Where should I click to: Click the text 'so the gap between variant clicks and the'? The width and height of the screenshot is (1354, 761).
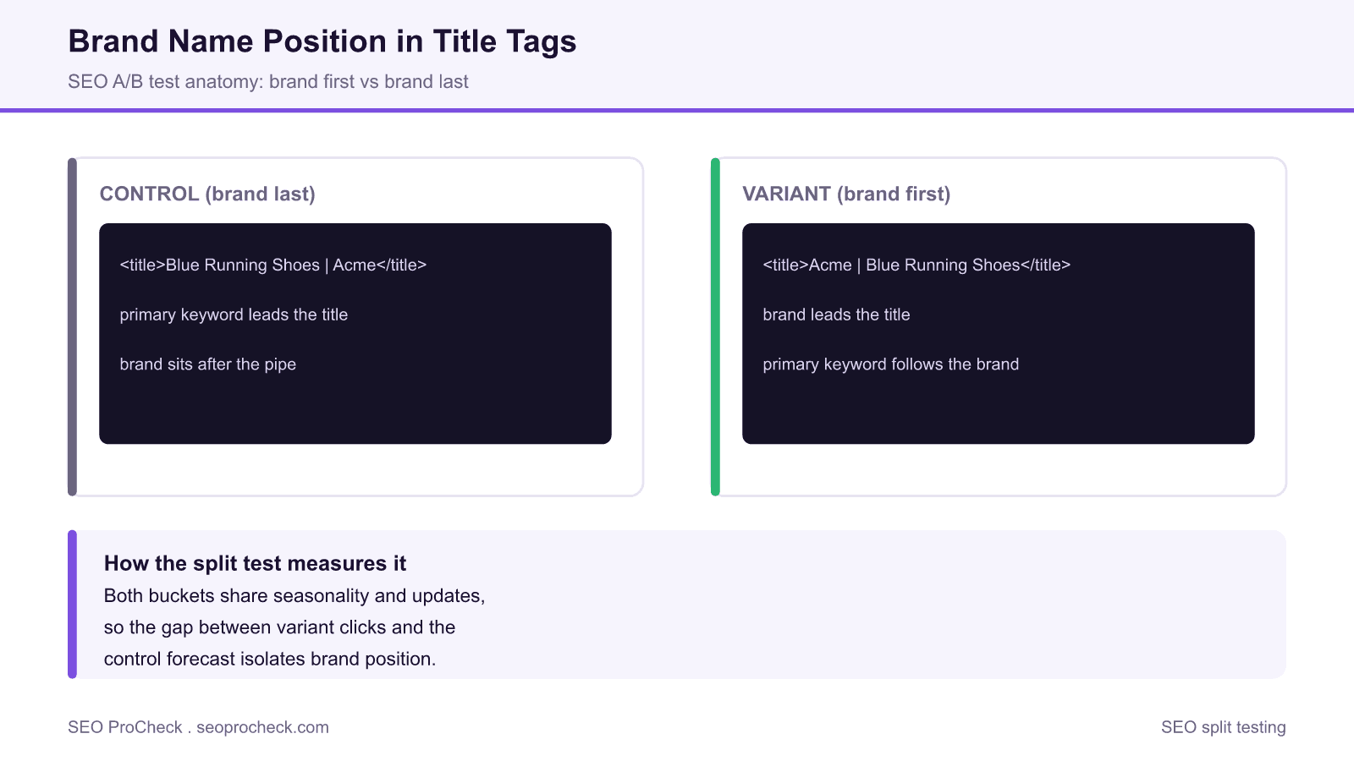[279, 627]
